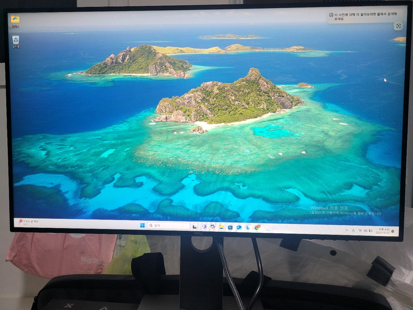Screen dimensions: 413x310
Task: Toggle the IME input mode indicator A
Action: [353, 231]
